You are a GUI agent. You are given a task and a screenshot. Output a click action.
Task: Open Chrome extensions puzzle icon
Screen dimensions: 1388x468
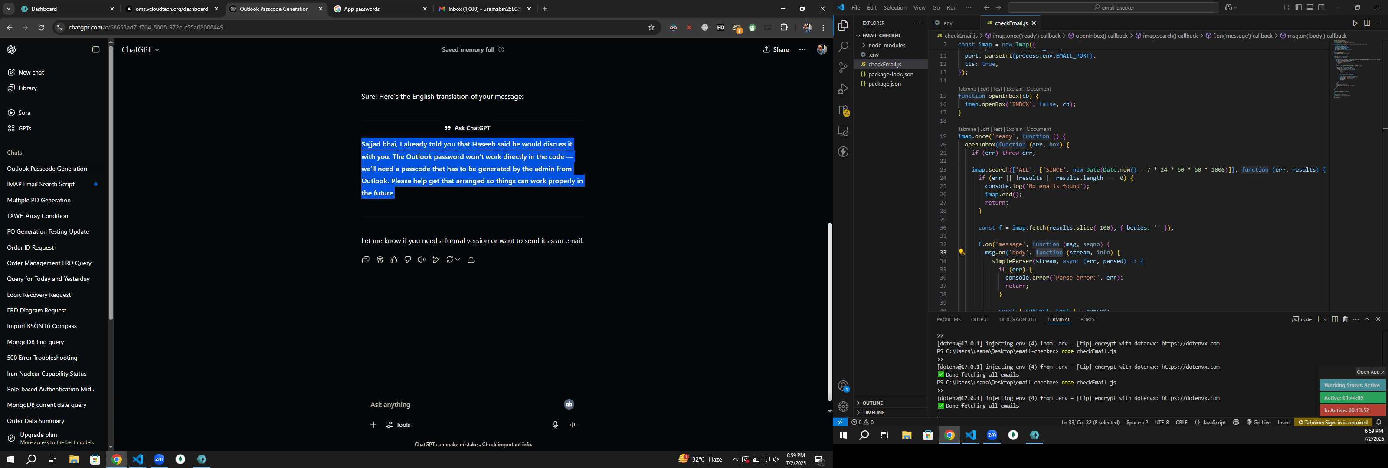784,27
